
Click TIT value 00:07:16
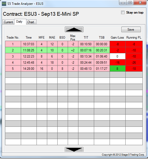click(86, 50)
